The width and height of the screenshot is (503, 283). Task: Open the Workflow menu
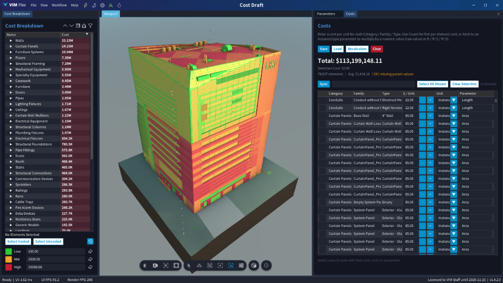click(59, 5)
